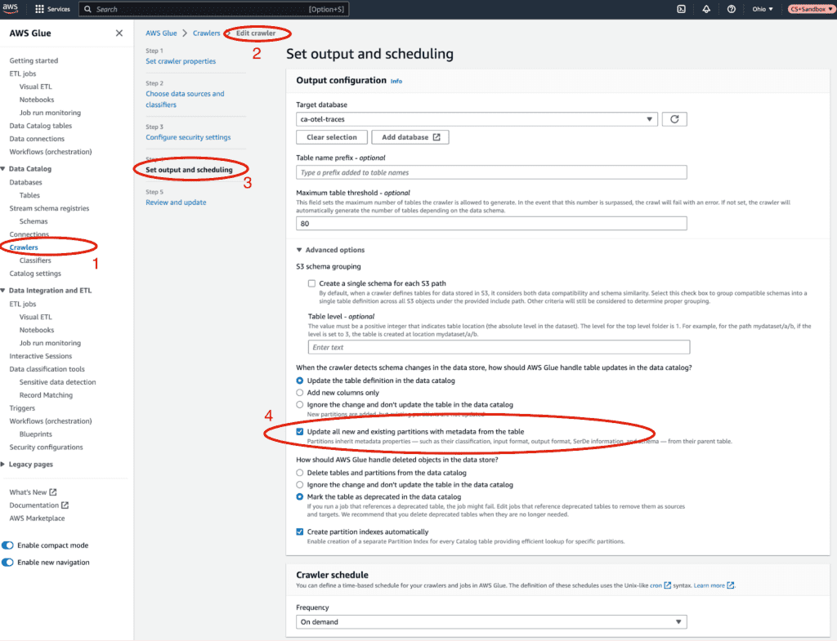837x641 pixels.
Task: Open the Target database dropdown
Action: click(x=477, y=119)
